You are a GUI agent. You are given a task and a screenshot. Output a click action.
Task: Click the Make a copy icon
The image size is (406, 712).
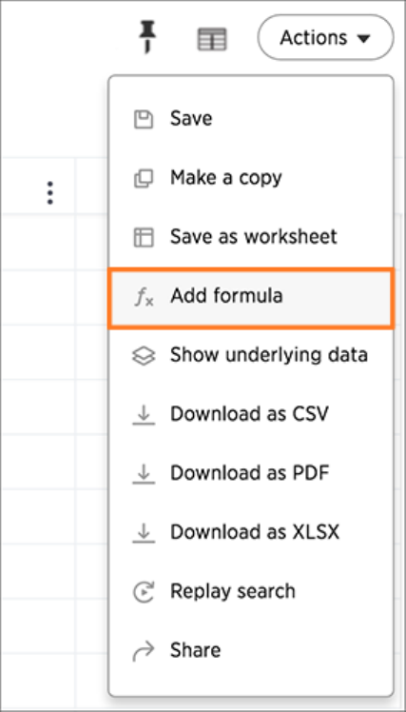click(x=144, y=178)
